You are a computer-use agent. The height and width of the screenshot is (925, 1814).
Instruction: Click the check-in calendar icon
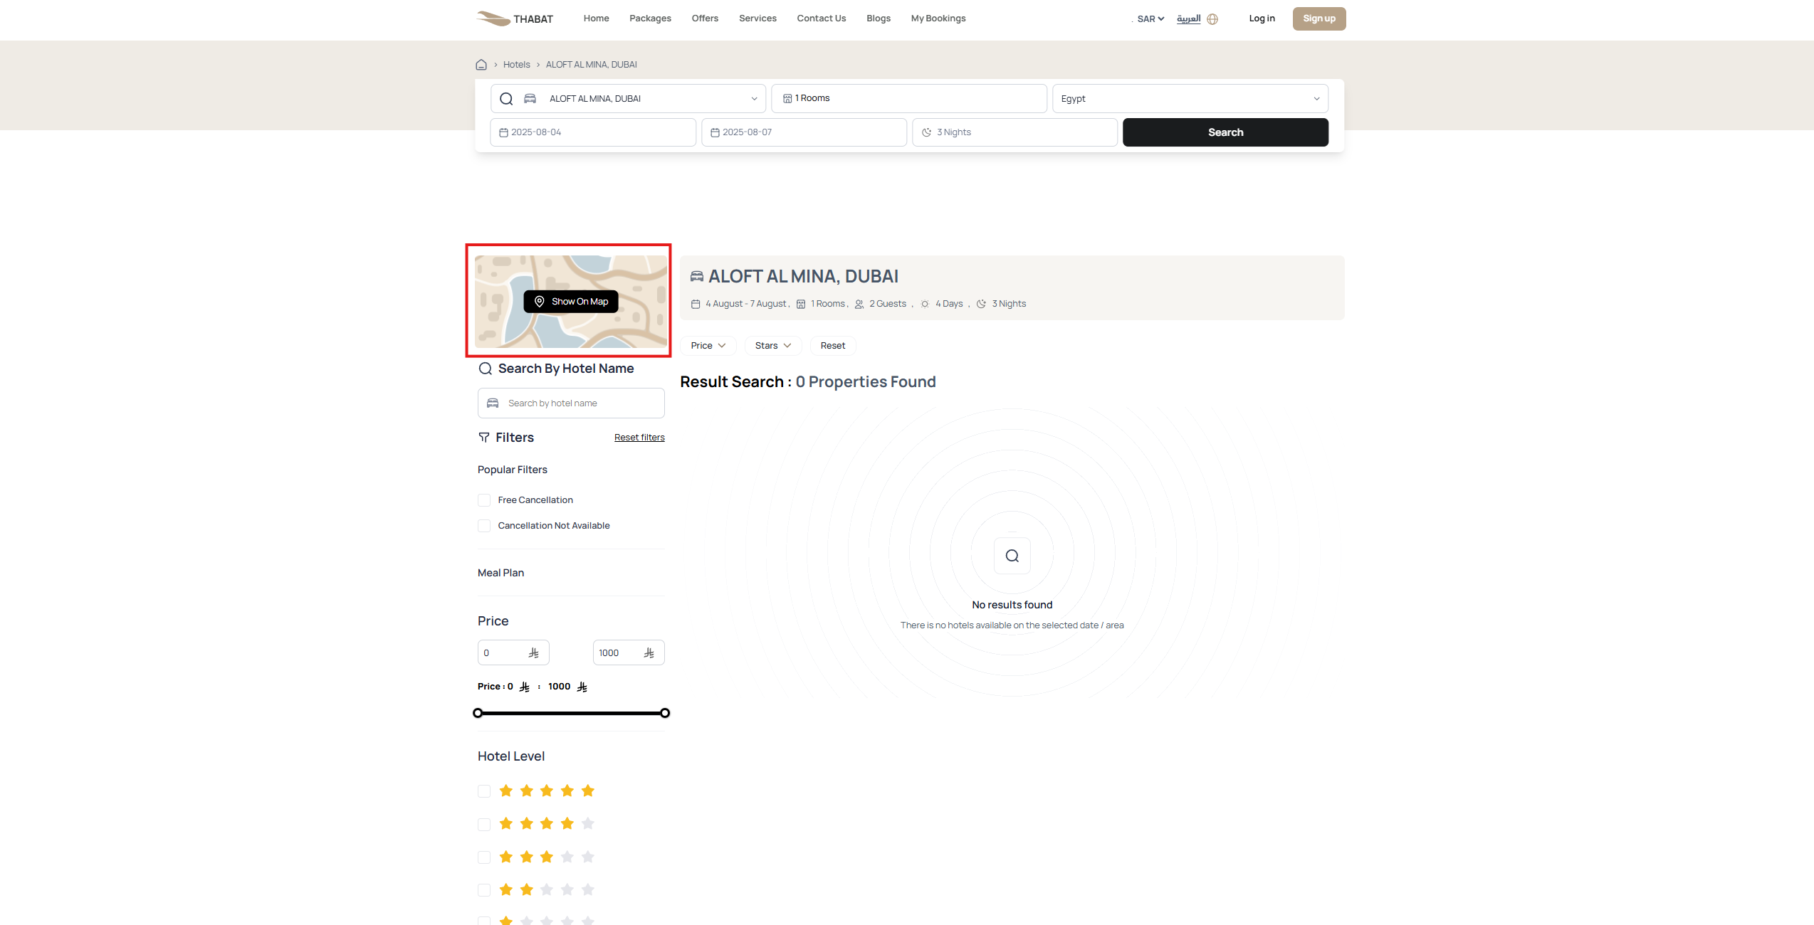click(503, 132)
